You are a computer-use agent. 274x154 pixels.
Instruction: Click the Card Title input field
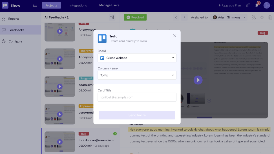tap(137, 97)
